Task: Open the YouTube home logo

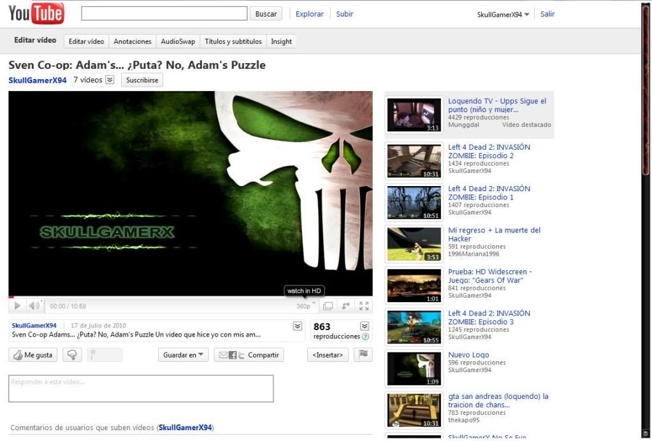Action: coord(36,13)
